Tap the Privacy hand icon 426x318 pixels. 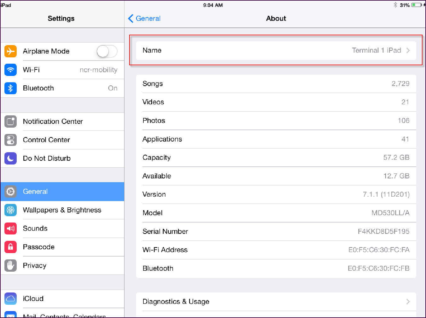coord(10,265)
